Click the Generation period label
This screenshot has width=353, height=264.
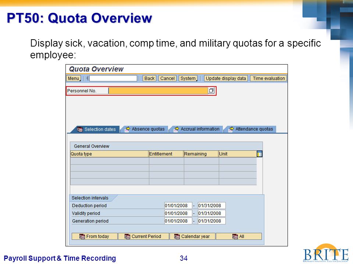point(90,221)
